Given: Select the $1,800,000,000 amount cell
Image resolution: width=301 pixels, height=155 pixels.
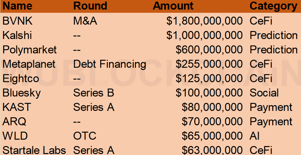Looking at the screenshot, I should (x=204, y=21).
